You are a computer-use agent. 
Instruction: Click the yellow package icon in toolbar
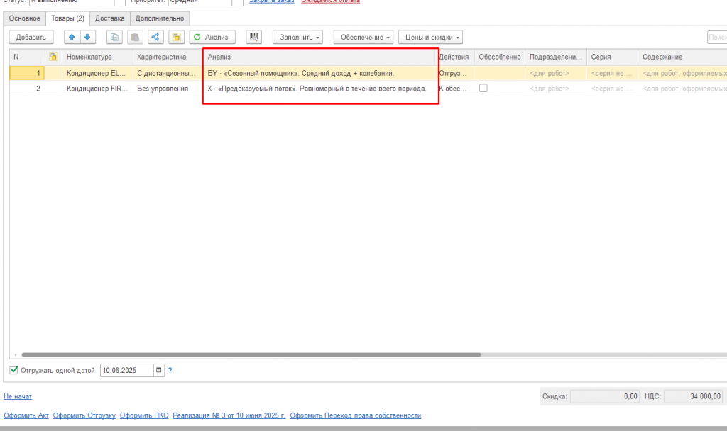tap(176, 37)
